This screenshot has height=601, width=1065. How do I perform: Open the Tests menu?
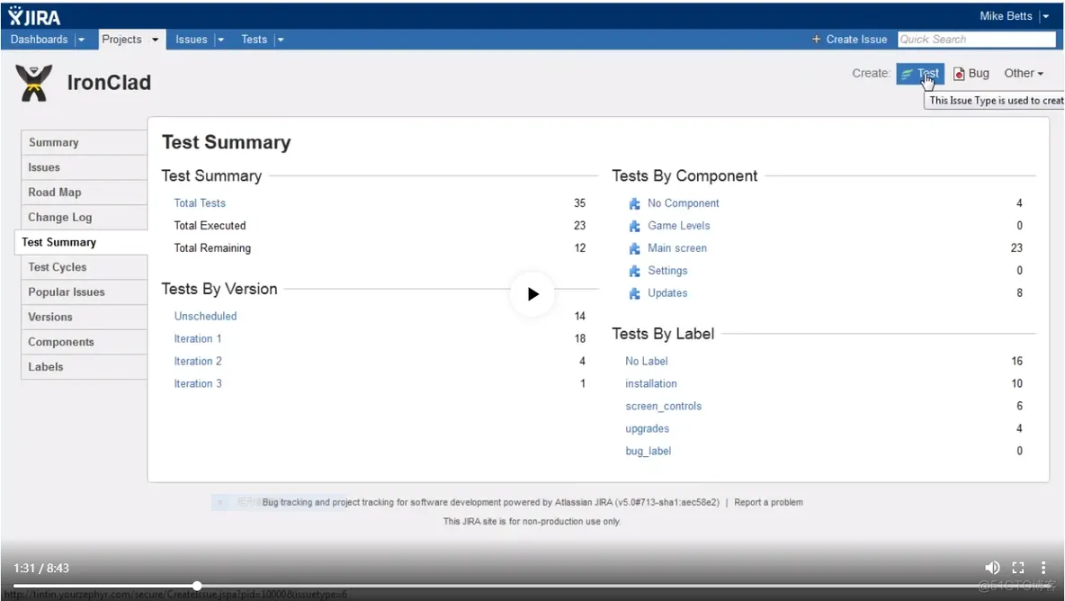254,40
